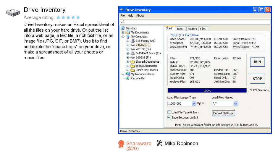Click the 74GIG (C:) drive icon
Image resolution: width=278 pixels, height=159 pixels.
tap(132, 45)
